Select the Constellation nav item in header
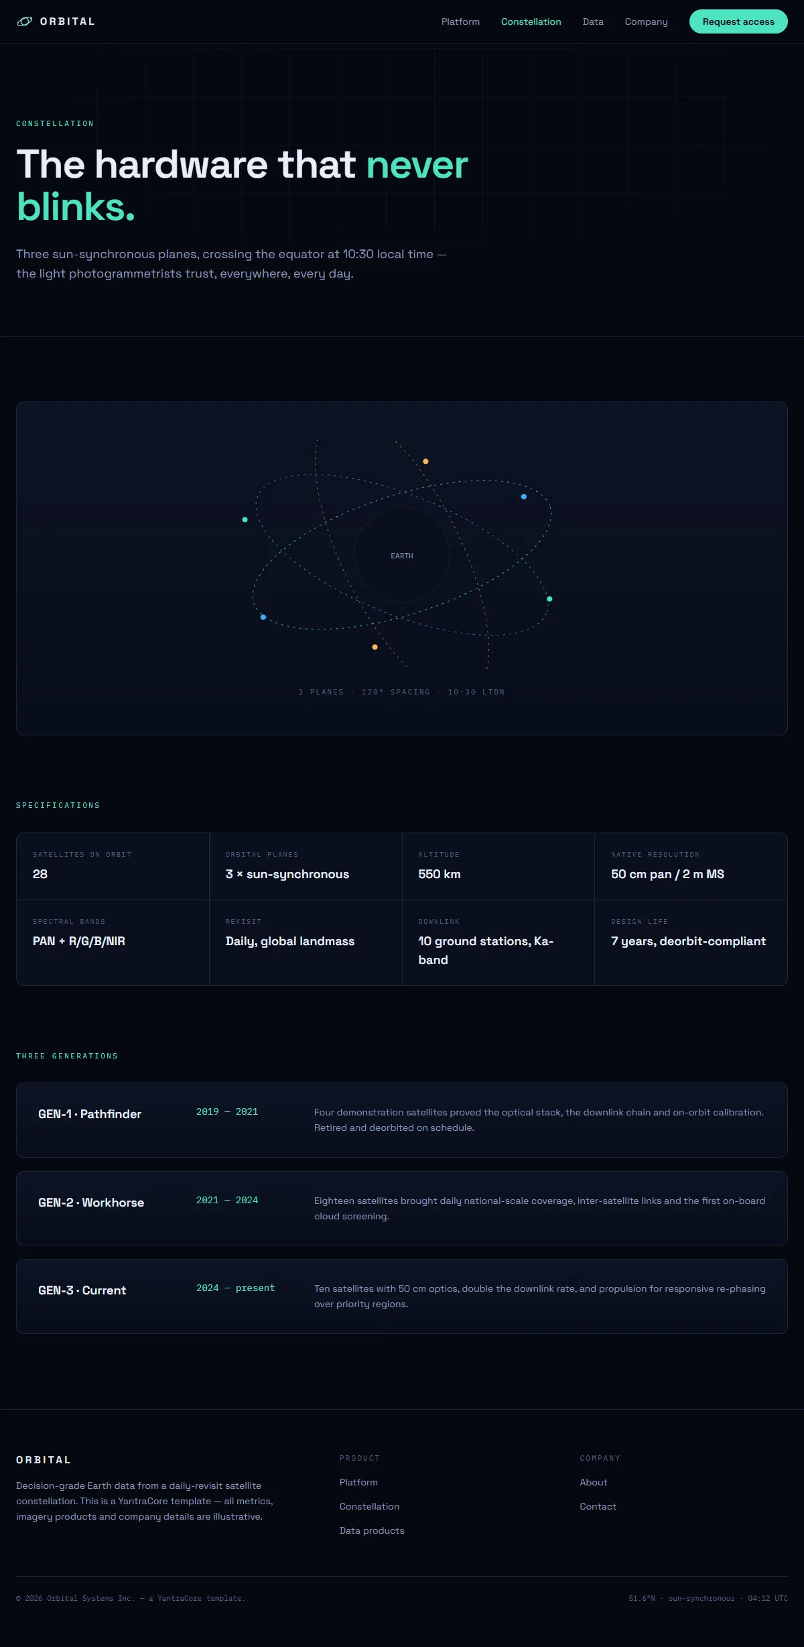 click(x=531, y=21)
